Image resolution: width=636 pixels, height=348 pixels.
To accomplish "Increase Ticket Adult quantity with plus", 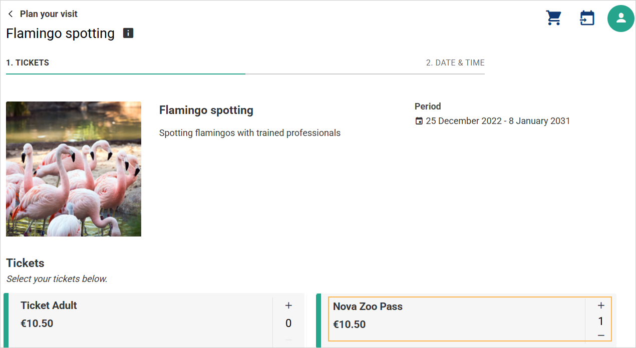I will 288,305.
